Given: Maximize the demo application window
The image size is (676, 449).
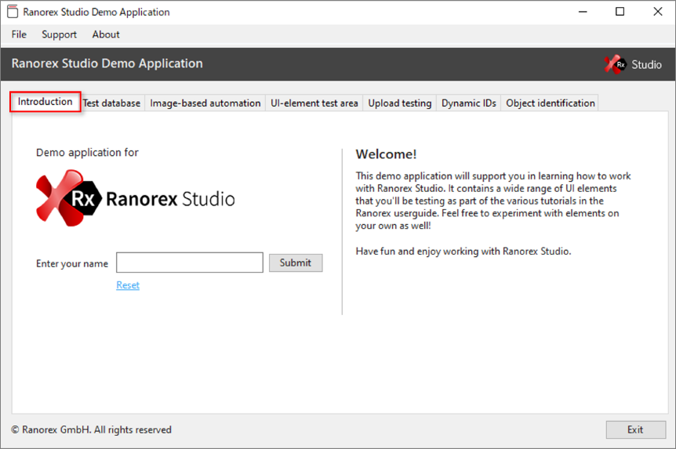Looking at the screenshot, I should [x=620, y=12].
